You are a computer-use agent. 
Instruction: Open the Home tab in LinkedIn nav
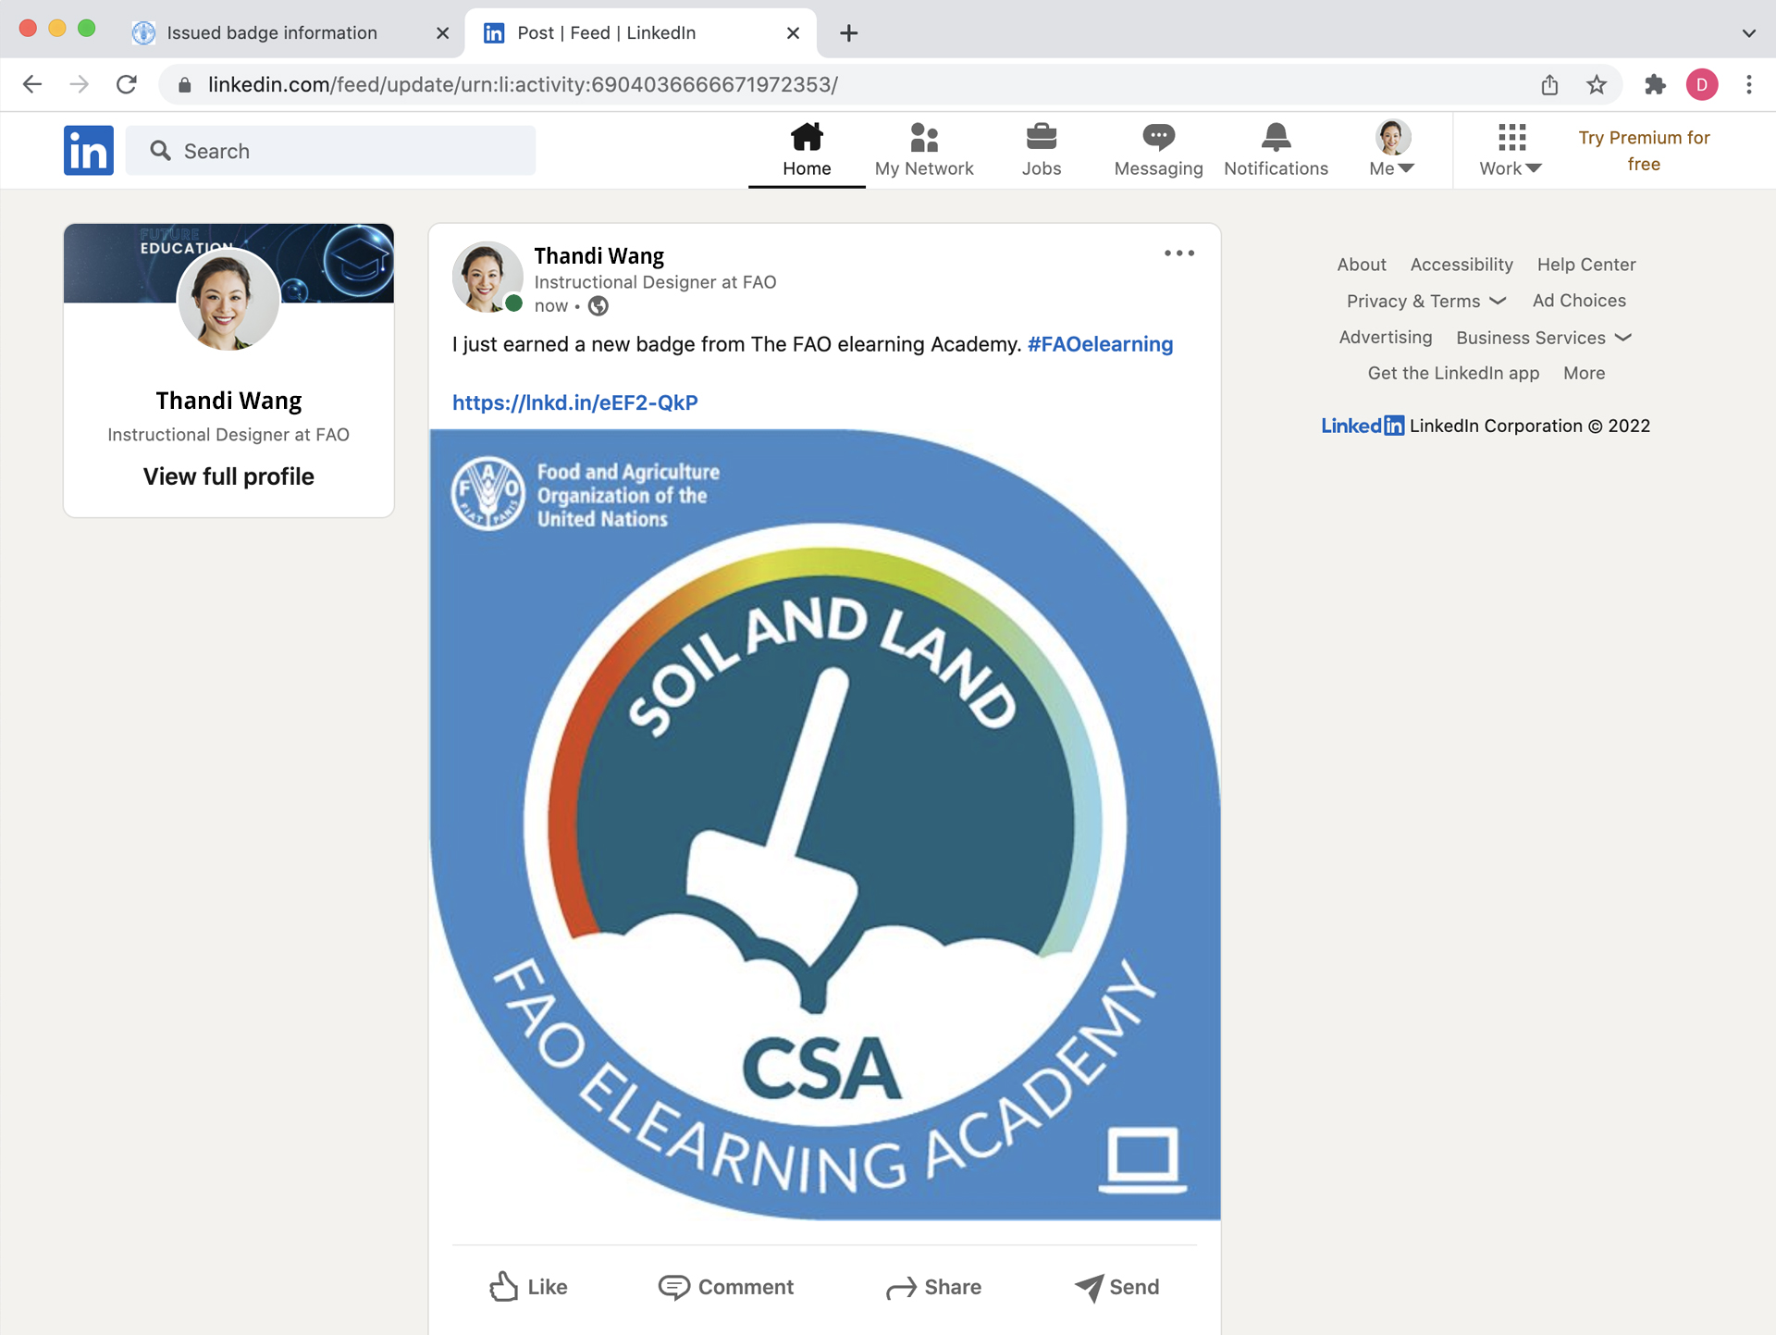tap(806, 149)
